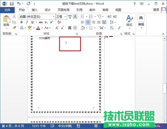167x129 pixels.
Task: Open the Styles gallery icon
Action: coord(129,19)
